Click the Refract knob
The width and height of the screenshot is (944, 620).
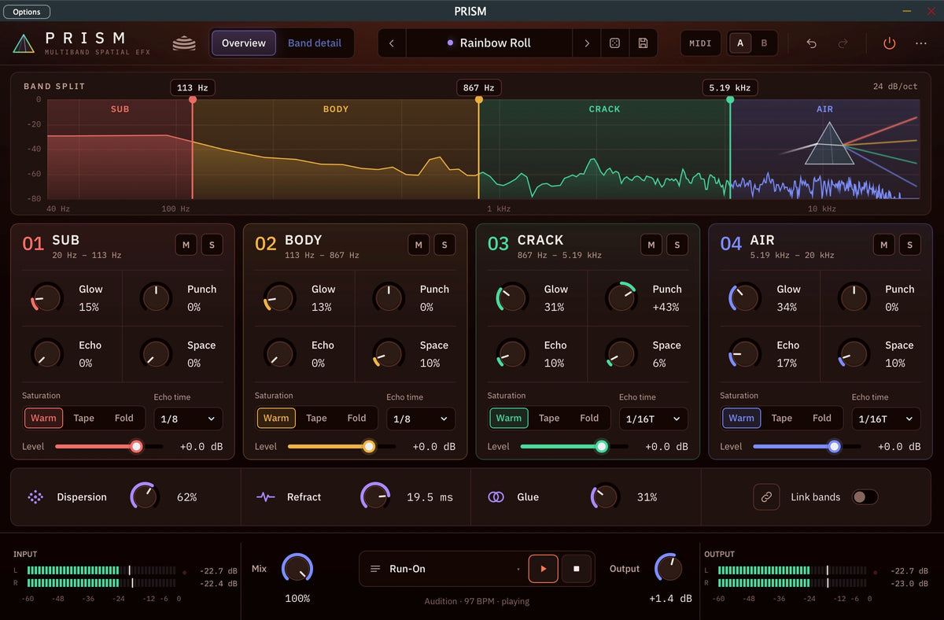tap(375, 496)
